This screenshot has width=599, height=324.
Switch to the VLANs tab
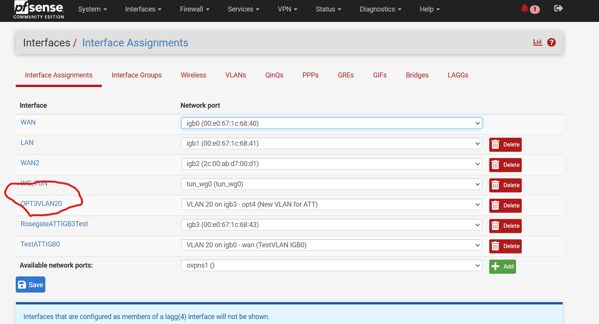tap(236, 75)
